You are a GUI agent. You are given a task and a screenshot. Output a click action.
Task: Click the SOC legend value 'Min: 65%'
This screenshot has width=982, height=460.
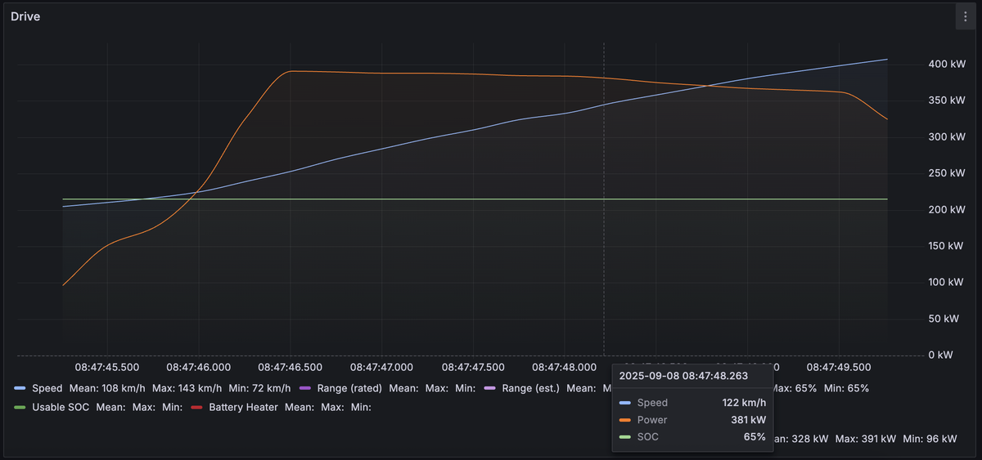click(x=846, y=388)
